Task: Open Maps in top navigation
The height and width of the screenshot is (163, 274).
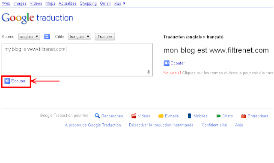Action: tap(51, 3)
